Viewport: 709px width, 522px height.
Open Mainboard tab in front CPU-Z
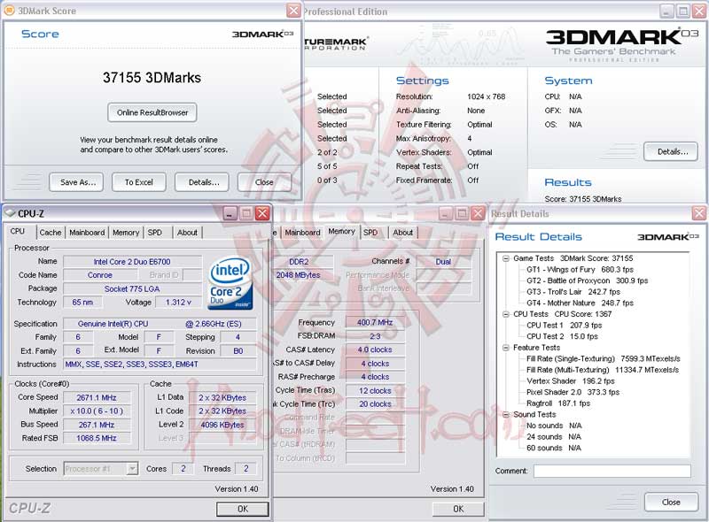point(87,232)
